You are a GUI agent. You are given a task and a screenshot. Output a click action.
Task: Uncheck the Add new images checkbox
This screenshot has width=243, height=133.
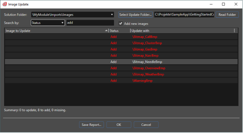click(120, 24)
